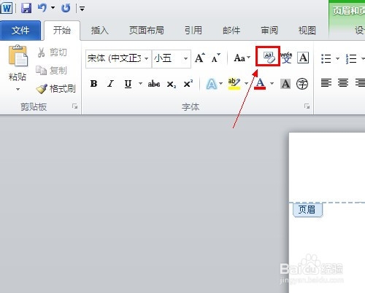The image size is (365, 293).
Task: Open the font color dropdown arrow
Action: pos(272,84)
